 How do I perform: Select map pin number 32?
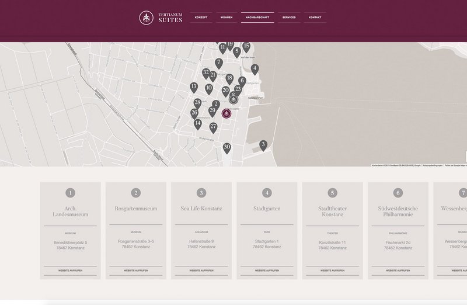point(206,74)
